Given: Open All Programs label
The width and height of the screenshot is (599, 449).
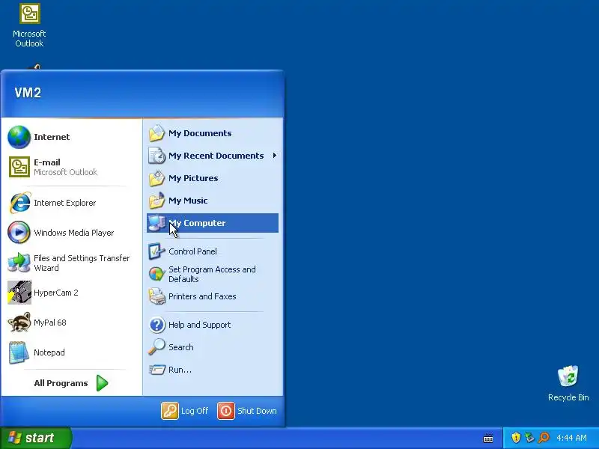Looking at the screenshot, I should pyautogui.click(x=61, y=383).
